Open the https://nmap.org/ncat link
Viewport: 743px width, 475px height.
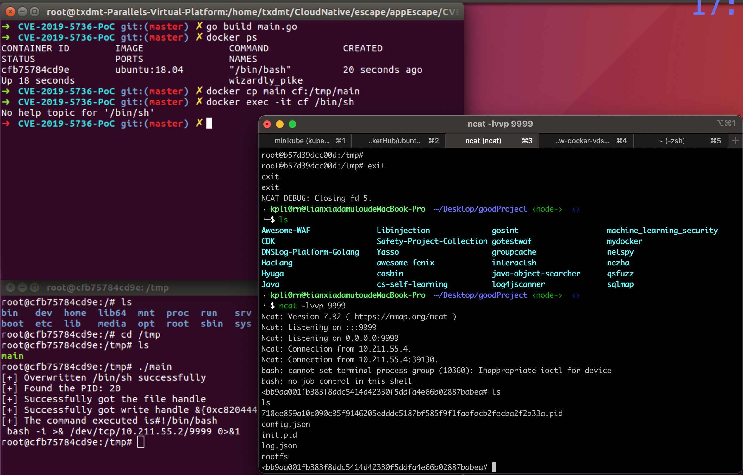click(400, 317)
